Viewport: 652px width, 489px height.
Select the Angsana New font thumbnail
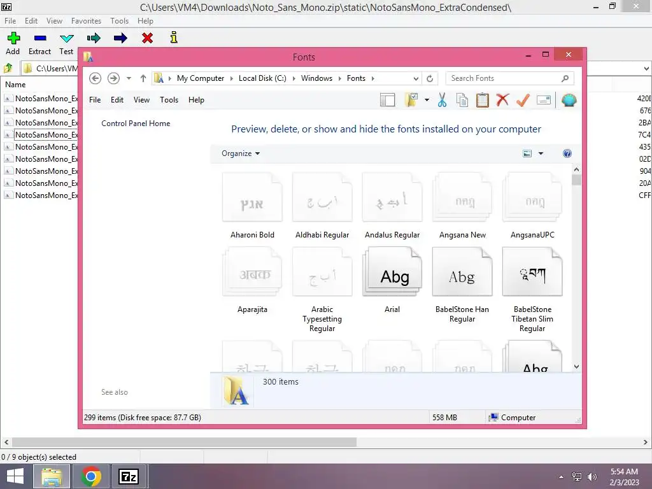[462, 197]
